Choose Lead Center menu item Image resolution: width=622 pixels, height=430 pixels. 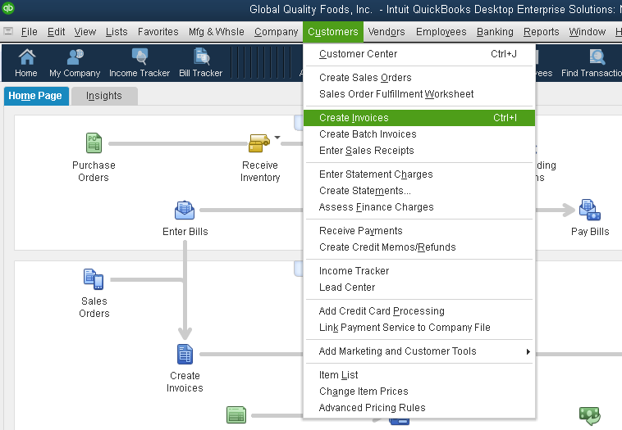click(x=419, y=287)
